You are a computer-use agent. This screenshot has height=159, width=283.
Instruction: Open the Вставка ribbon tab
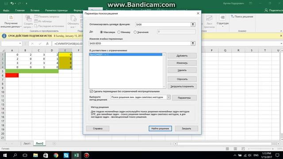click(x=35, y=11)
